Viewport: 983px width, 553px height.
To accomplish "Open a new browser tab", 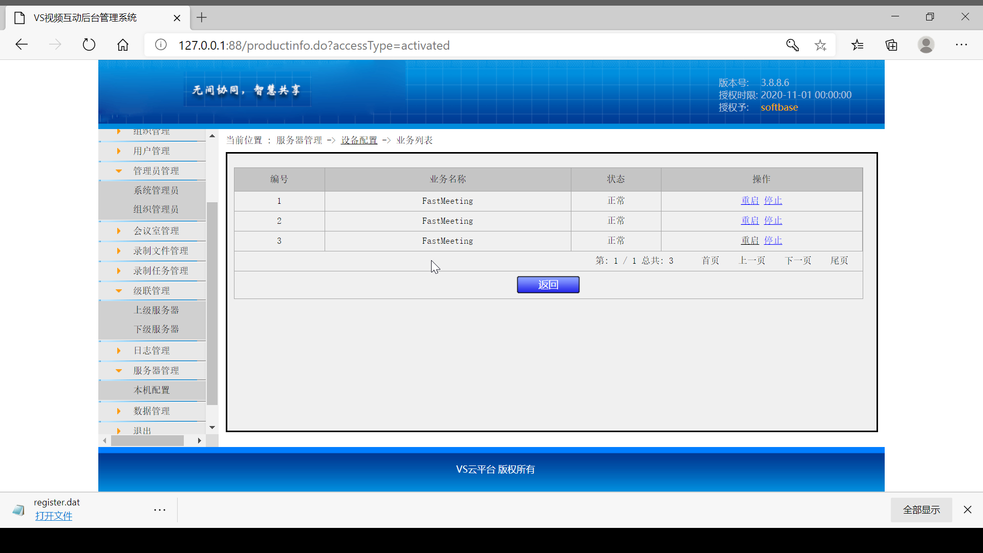I will click(202, 17).
